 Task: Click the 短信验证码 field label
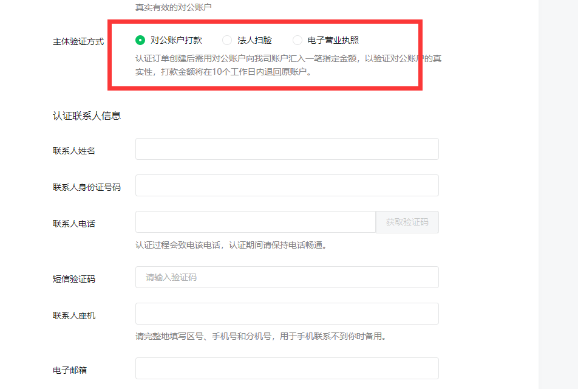73,279
